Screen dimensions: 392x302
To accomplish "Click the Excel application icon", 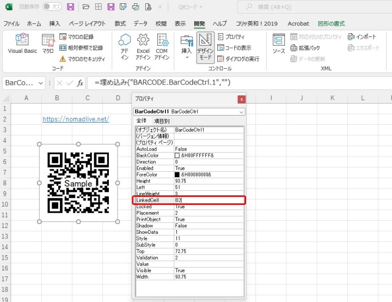I will pyautogui.click(x=9, y=7).
